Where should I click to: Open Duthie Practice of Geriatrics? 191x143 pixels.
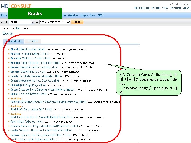(29, 94)
